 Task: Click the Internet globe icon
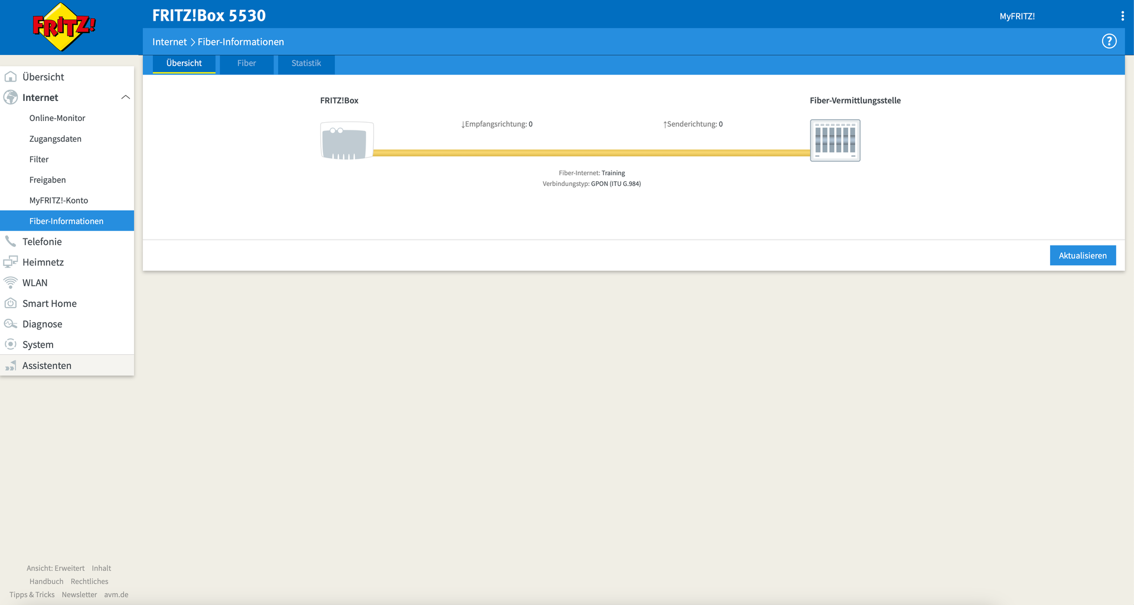tap(11, 97)
